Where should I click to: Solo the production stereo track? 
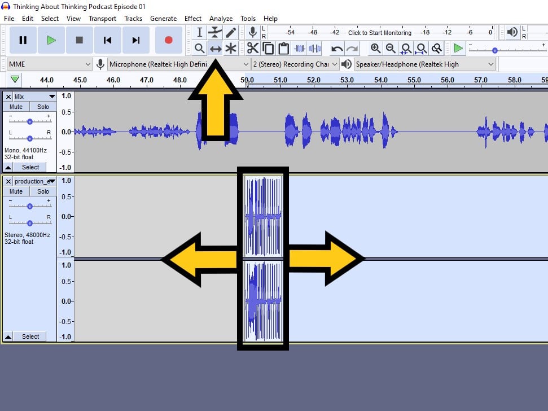(43, 191)
